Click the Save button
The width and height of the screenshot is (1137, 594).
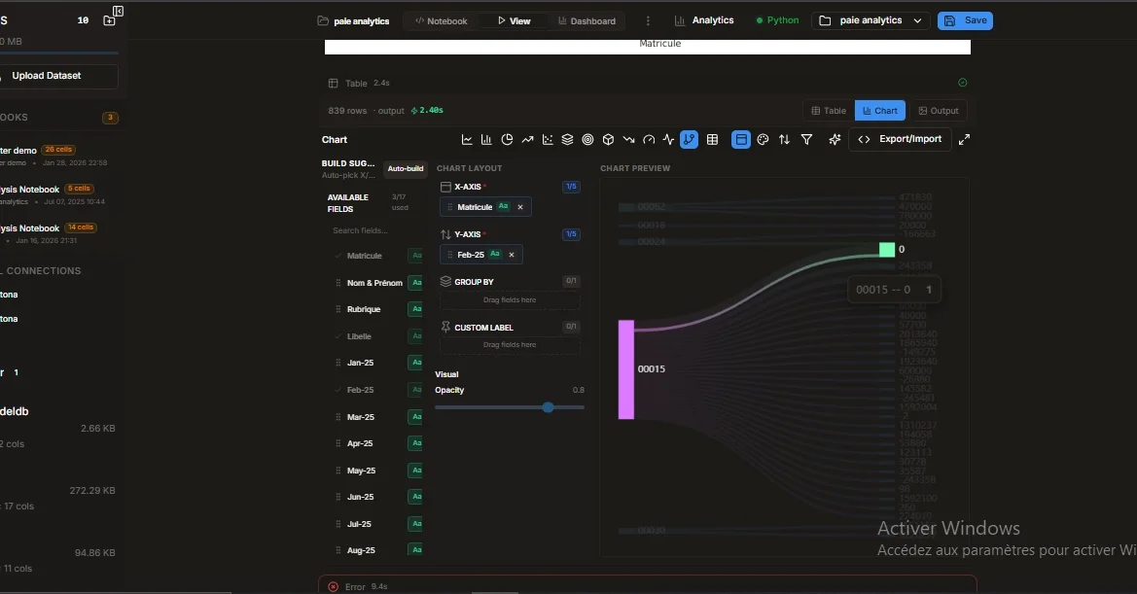tap(965, 20)
